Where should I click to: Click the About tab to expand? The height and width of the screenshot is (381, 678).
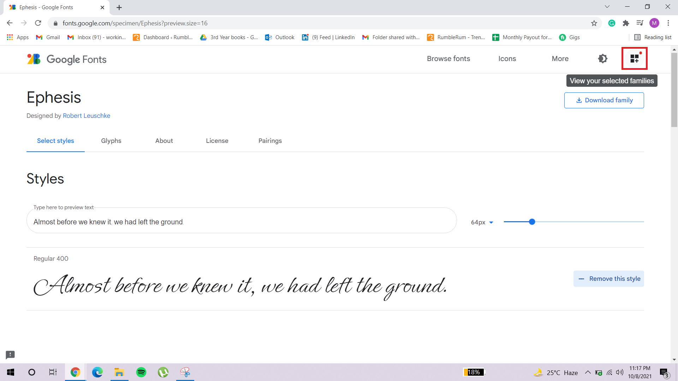[164, 140]
